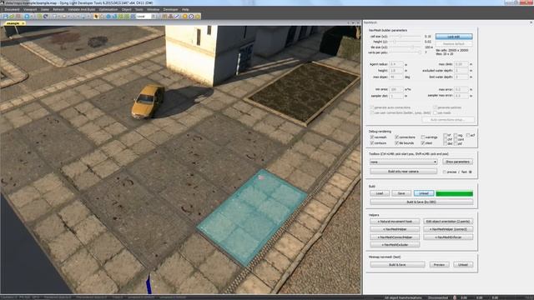Image resolution: width=534 pixels, height=300 pixels.
Task: Add a NavMeshExcluder
Action: (x=395, y=244)
